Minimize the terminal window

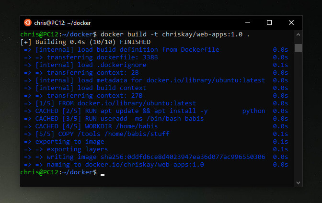click(248, 23)
